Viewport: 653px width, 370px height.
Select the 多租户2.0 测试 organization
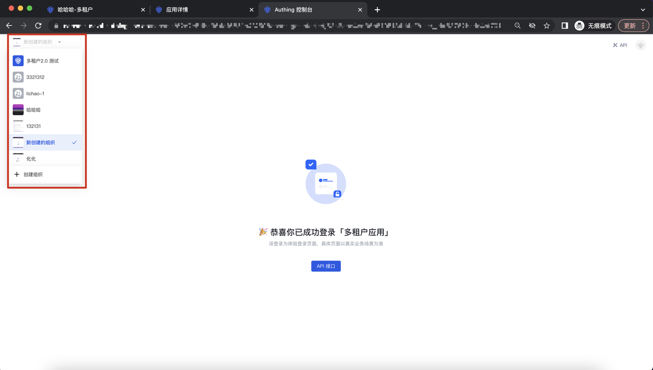tap(42, 61)
